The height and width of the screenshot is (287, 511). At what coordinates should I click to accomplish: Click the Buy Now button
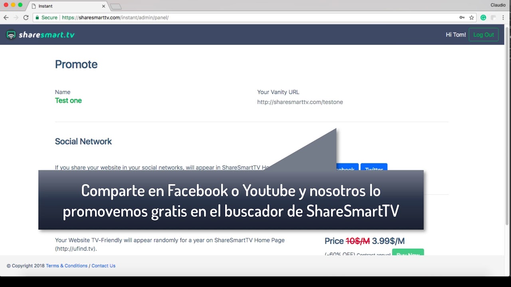pos(408,252)
